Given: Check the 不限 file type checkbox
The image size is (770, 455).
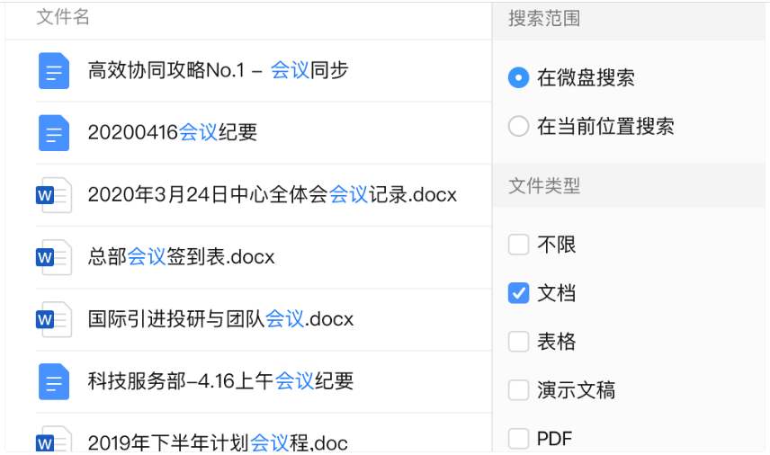Looking at the screenshot, I should tap(518, 245).
